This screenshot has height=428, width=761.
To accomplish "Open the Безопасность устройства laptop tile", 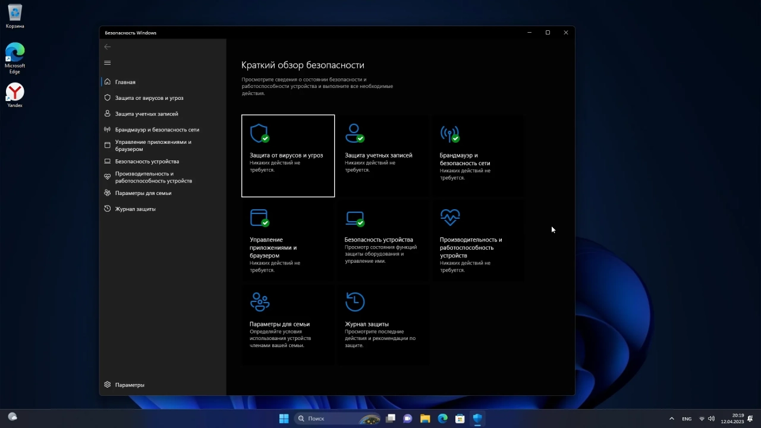I will coord(383,240).
